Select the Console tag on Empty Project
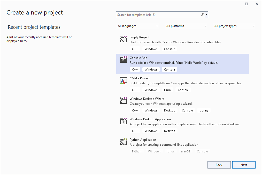The width and height of the screenshot is (262, 175). pos(169,49)
